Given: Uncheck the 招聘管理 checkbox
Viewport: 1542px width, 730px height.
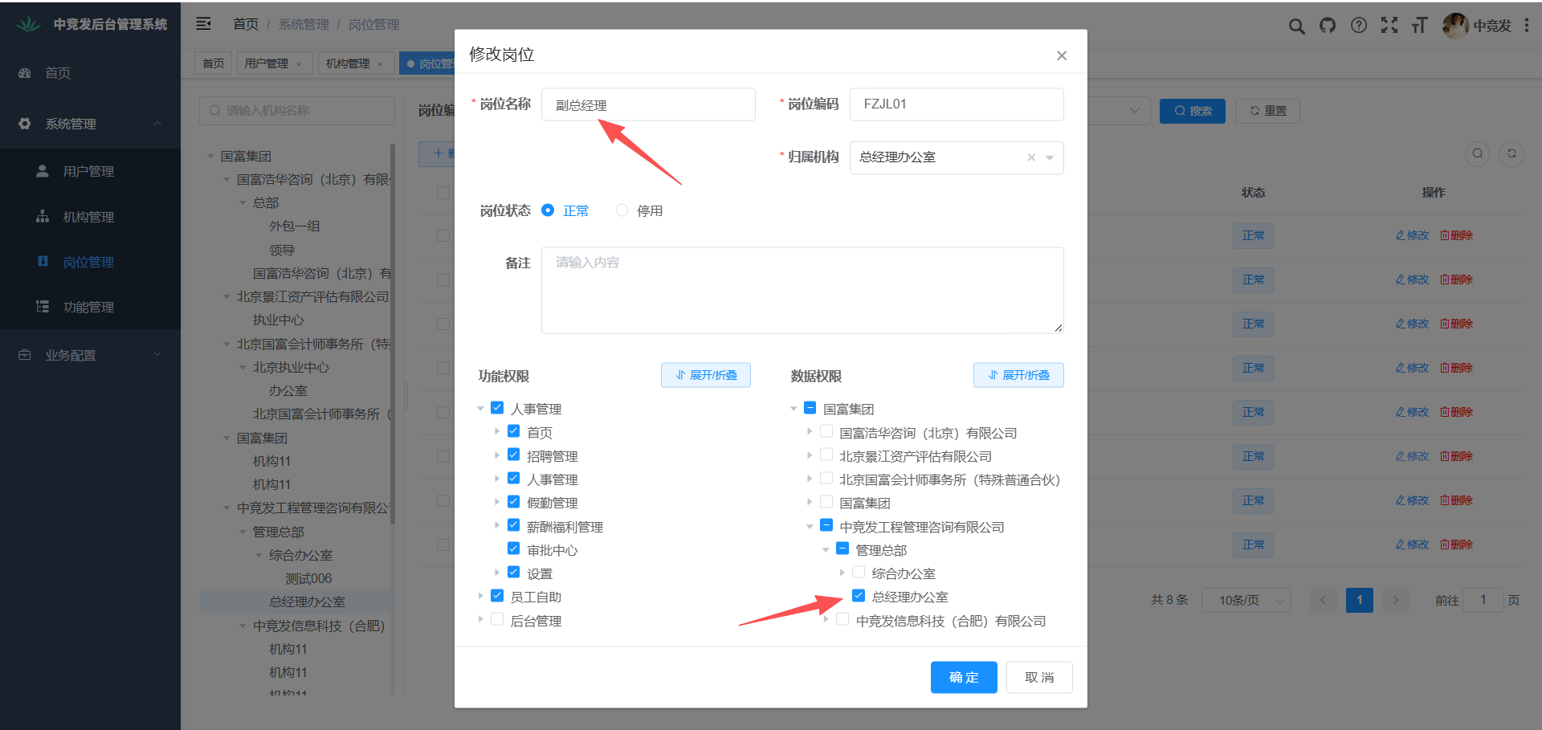Looking at the screenshot, I should 514,455.
